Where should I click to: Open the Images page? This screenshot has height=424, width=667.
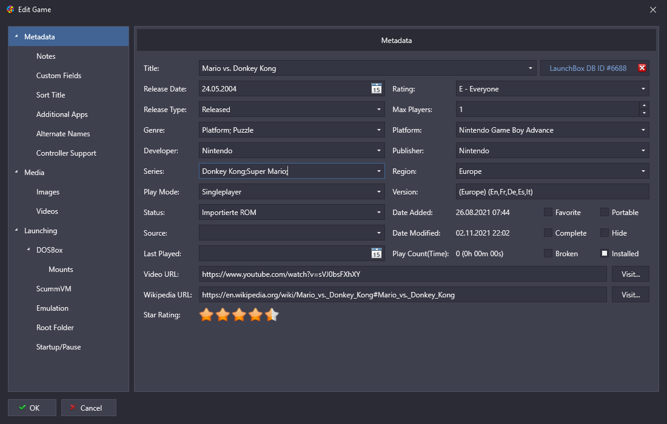pos(48,192)
